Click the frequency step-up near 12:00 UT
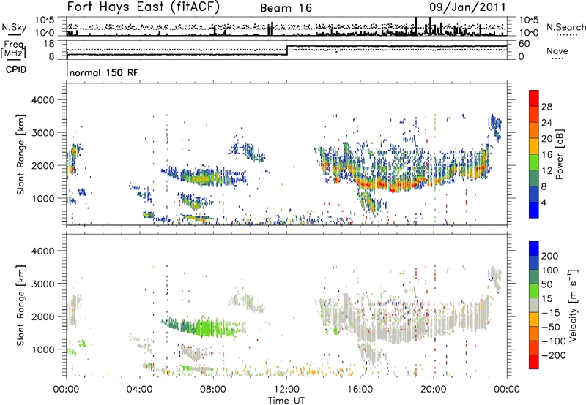This screenshot has width=586, height=405. pyautogui.click(x=287, y=50)
